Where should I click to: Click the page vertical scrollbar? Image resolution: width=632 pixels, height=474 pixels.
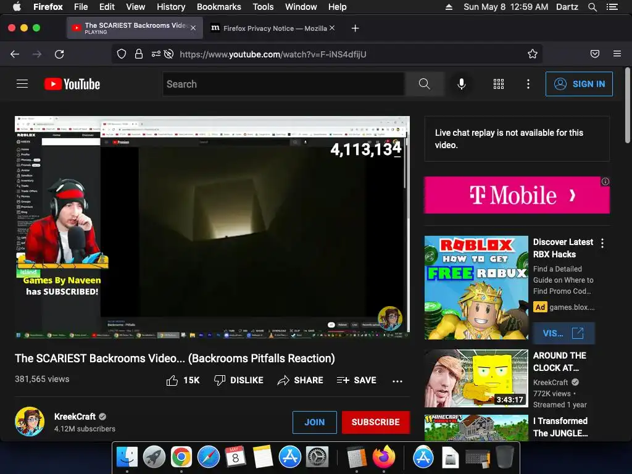click(628, 106)
